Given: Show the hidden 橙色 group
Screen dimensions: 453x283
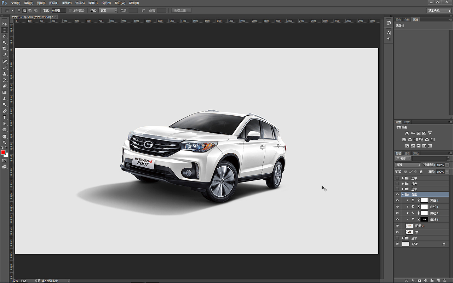Looking at the screenshot, I should pos(397,184).
